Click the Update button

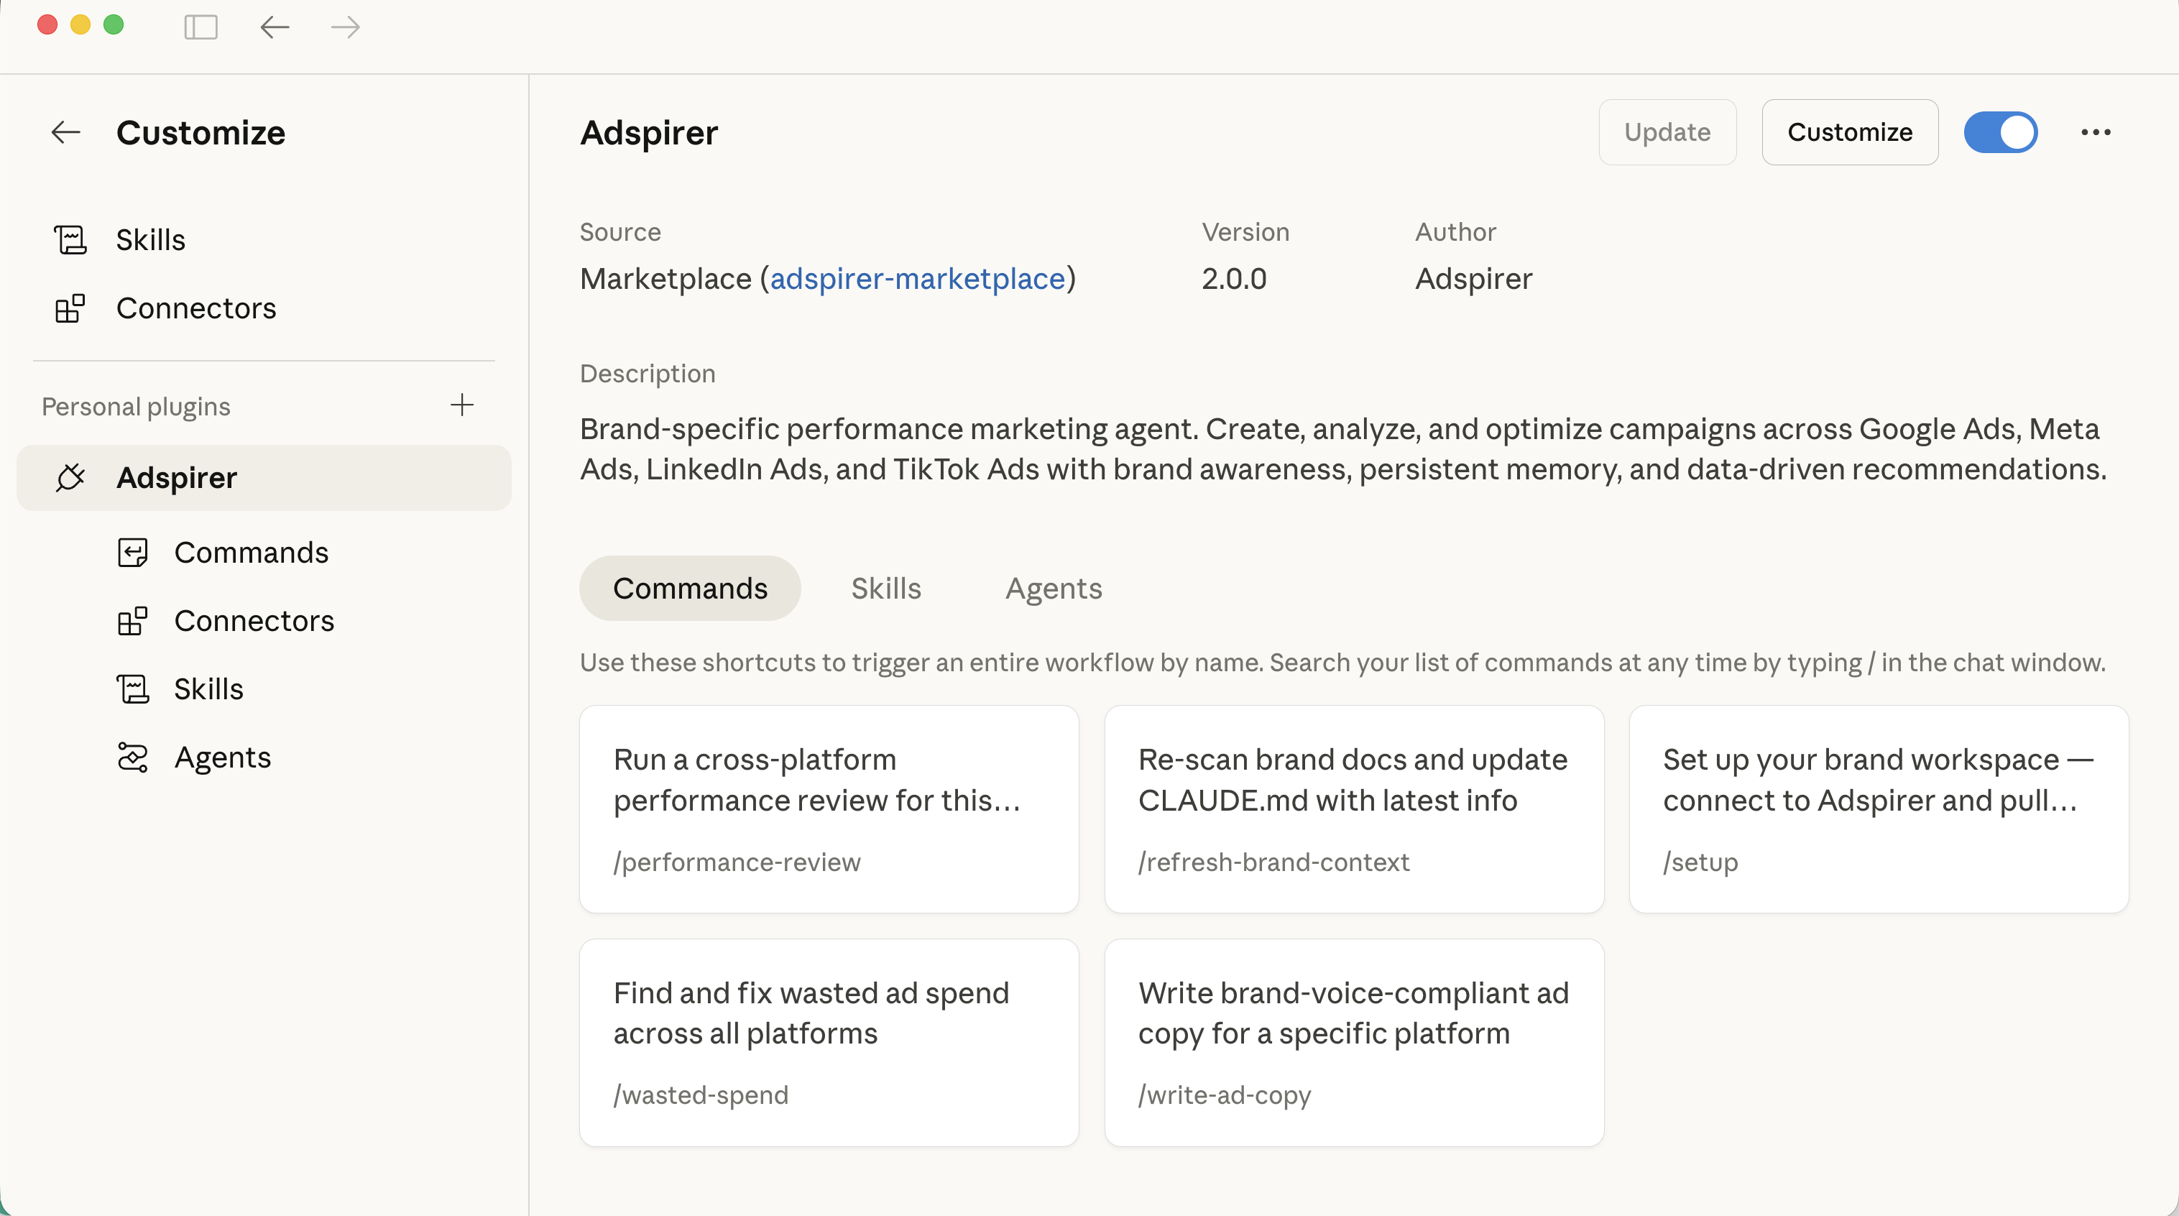pyautogui.click(x=1667, y=132)
